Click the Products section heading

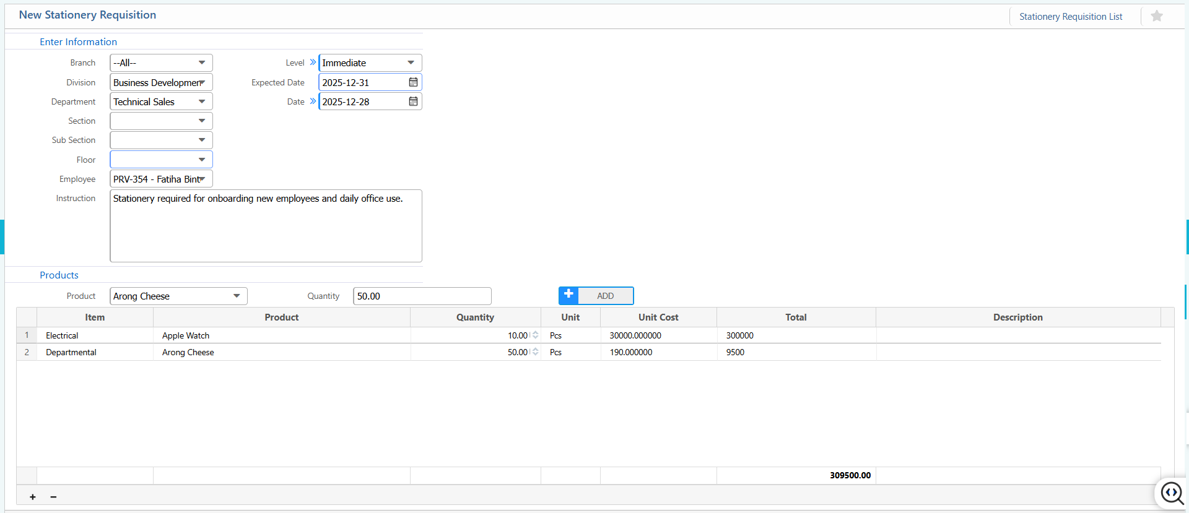coord(59,275)
